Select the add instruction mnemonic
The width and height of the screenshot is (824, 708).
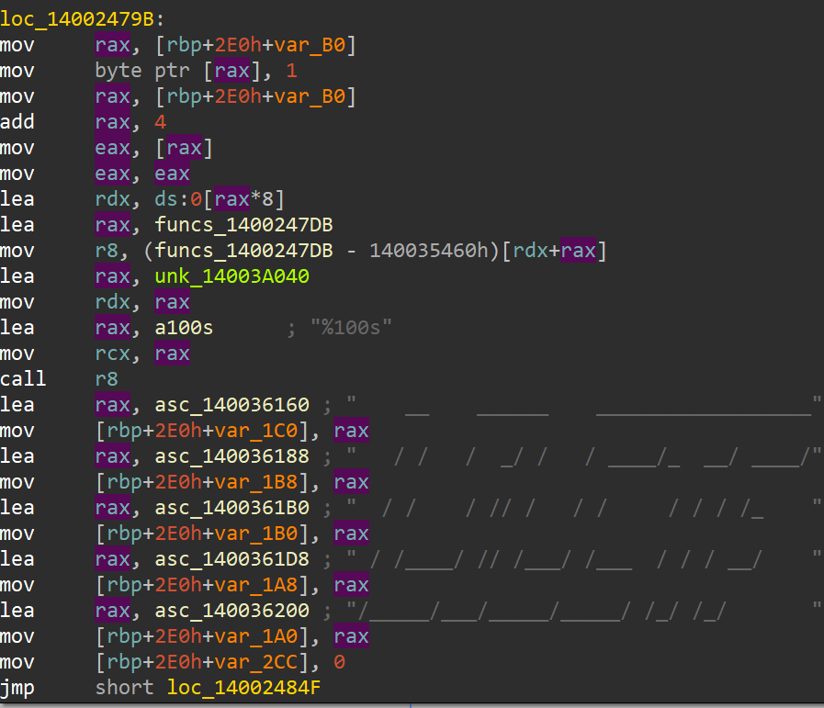click(17, 122)
